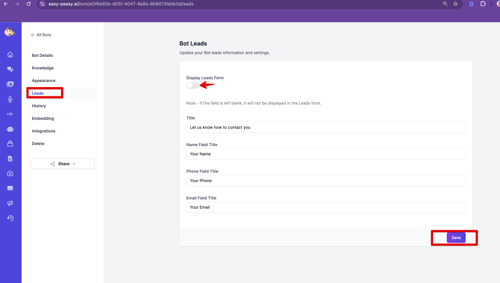Go to the Knowledge section

point(42,68)
